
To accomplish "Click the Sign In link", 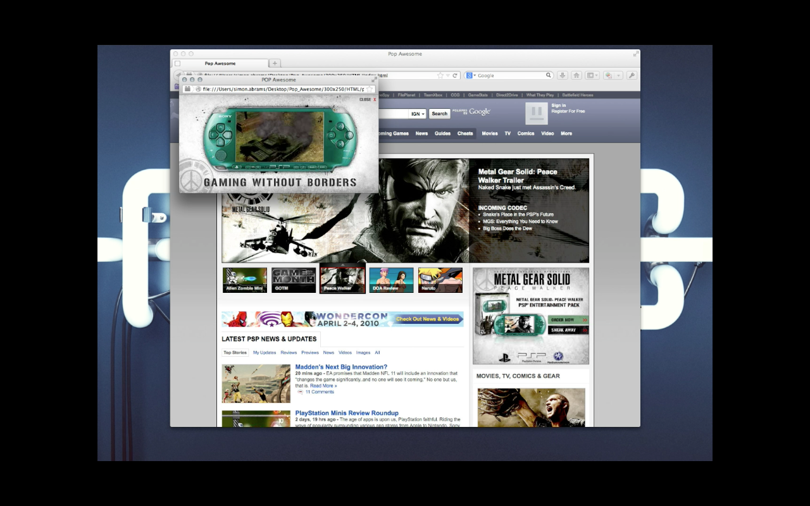I will point(559,106).
